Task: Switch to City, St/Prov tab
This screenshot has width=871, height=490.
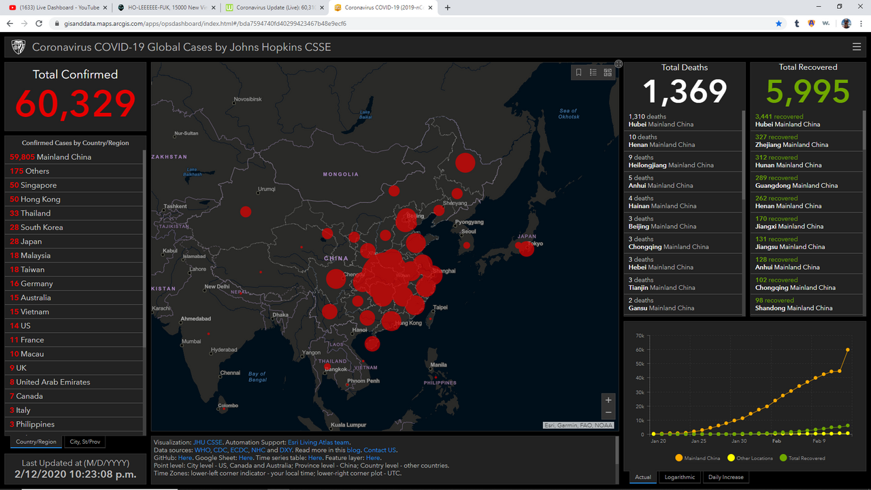Action: (85, 442)
